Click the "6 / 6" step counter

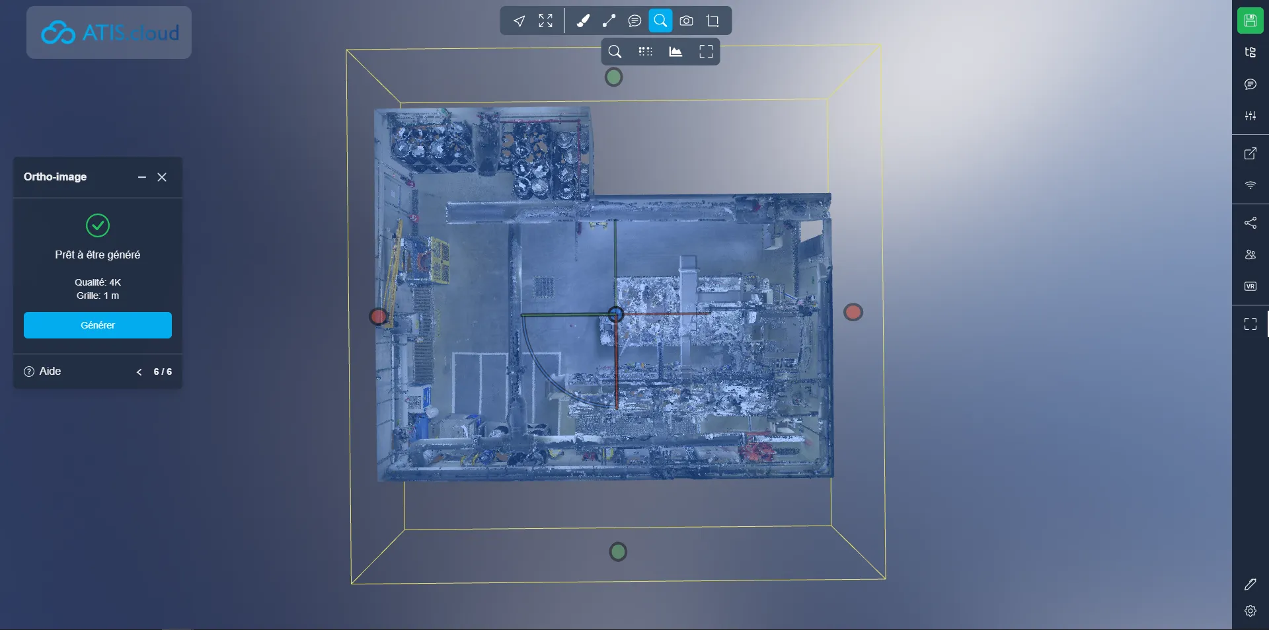coord(163,372)
